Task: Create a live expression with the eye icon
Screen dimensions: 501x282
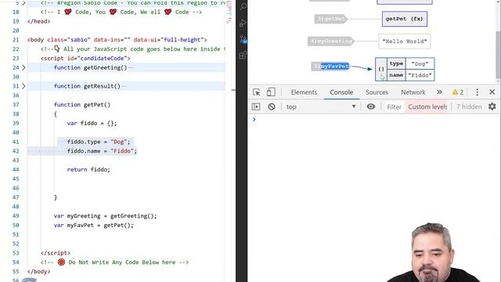Action: 370,107
